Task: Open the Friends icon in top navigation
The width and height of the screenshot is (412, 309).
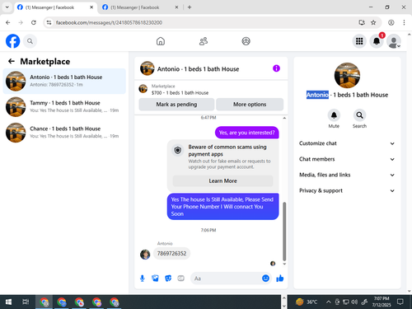Action: point(204,41)
